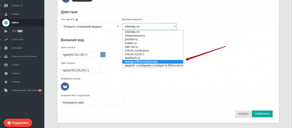This screenshot has width=292, height=128.
Task: Click the Онлайн чат chat icon
Action: 6,6
